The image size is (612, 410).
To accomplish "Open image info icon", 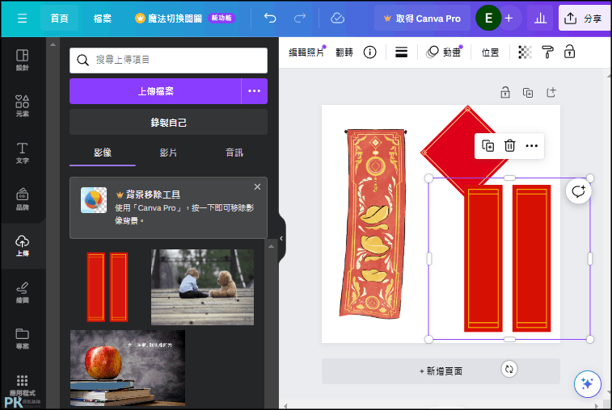I will pos(369,52).
